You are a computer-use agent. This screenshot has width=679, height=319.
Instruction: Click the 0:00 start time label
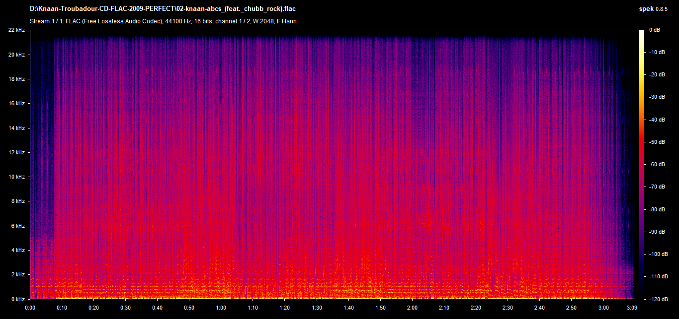click(x=30, y=307)
